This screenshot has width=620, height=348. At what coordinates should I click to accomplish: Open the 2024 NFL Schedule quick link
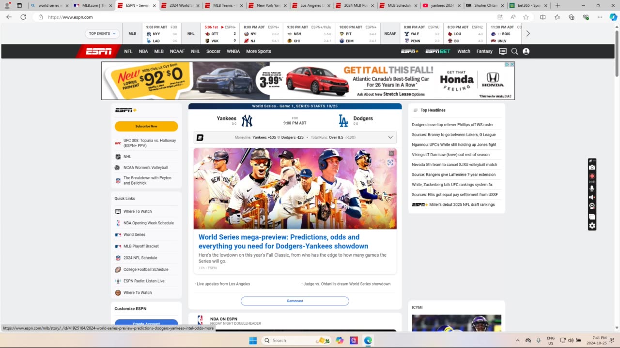(140, 258)
